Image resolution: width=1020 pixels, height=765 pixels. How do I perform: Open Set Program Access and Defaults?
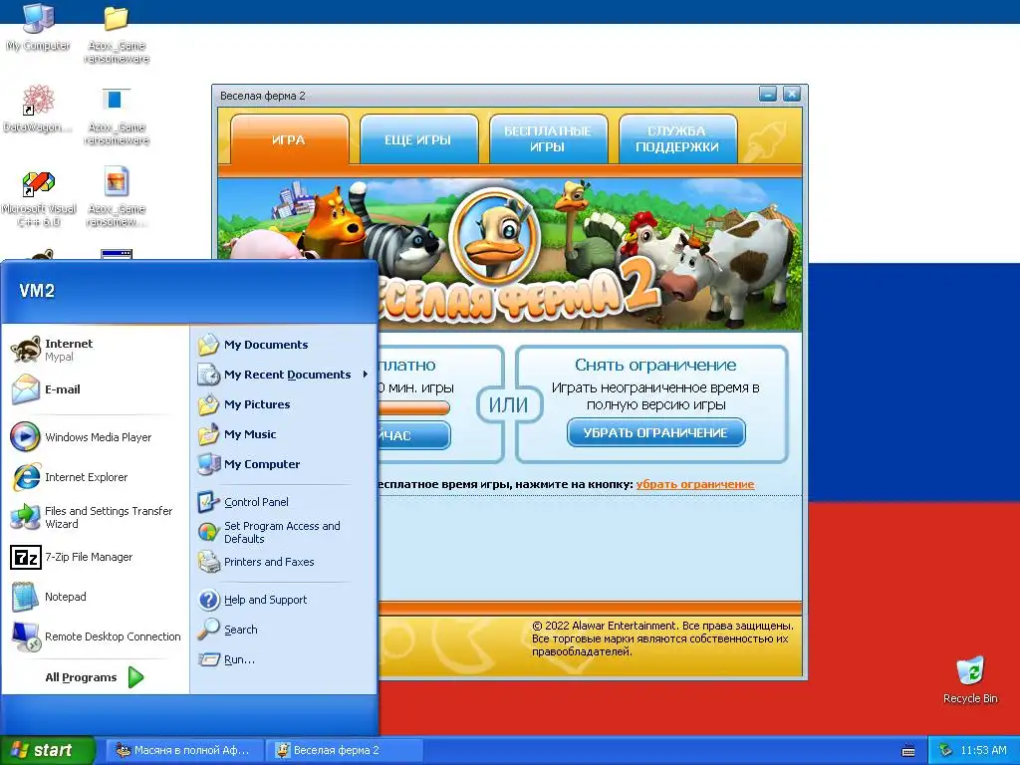[x=284, y=532]
